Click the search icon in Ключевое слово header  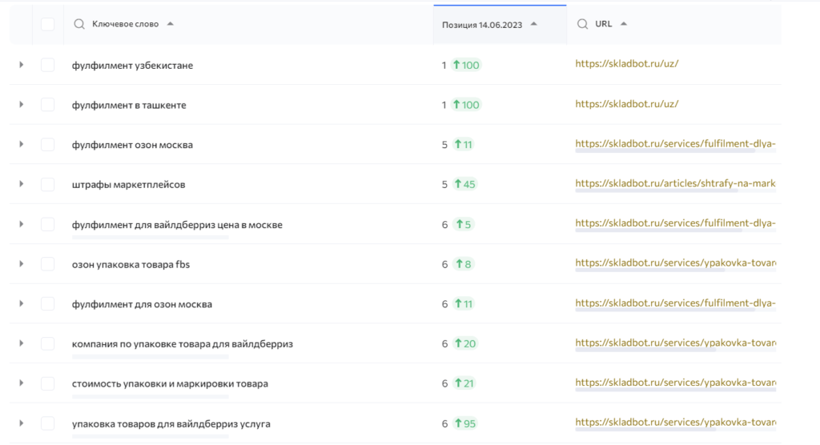[78, 24]
